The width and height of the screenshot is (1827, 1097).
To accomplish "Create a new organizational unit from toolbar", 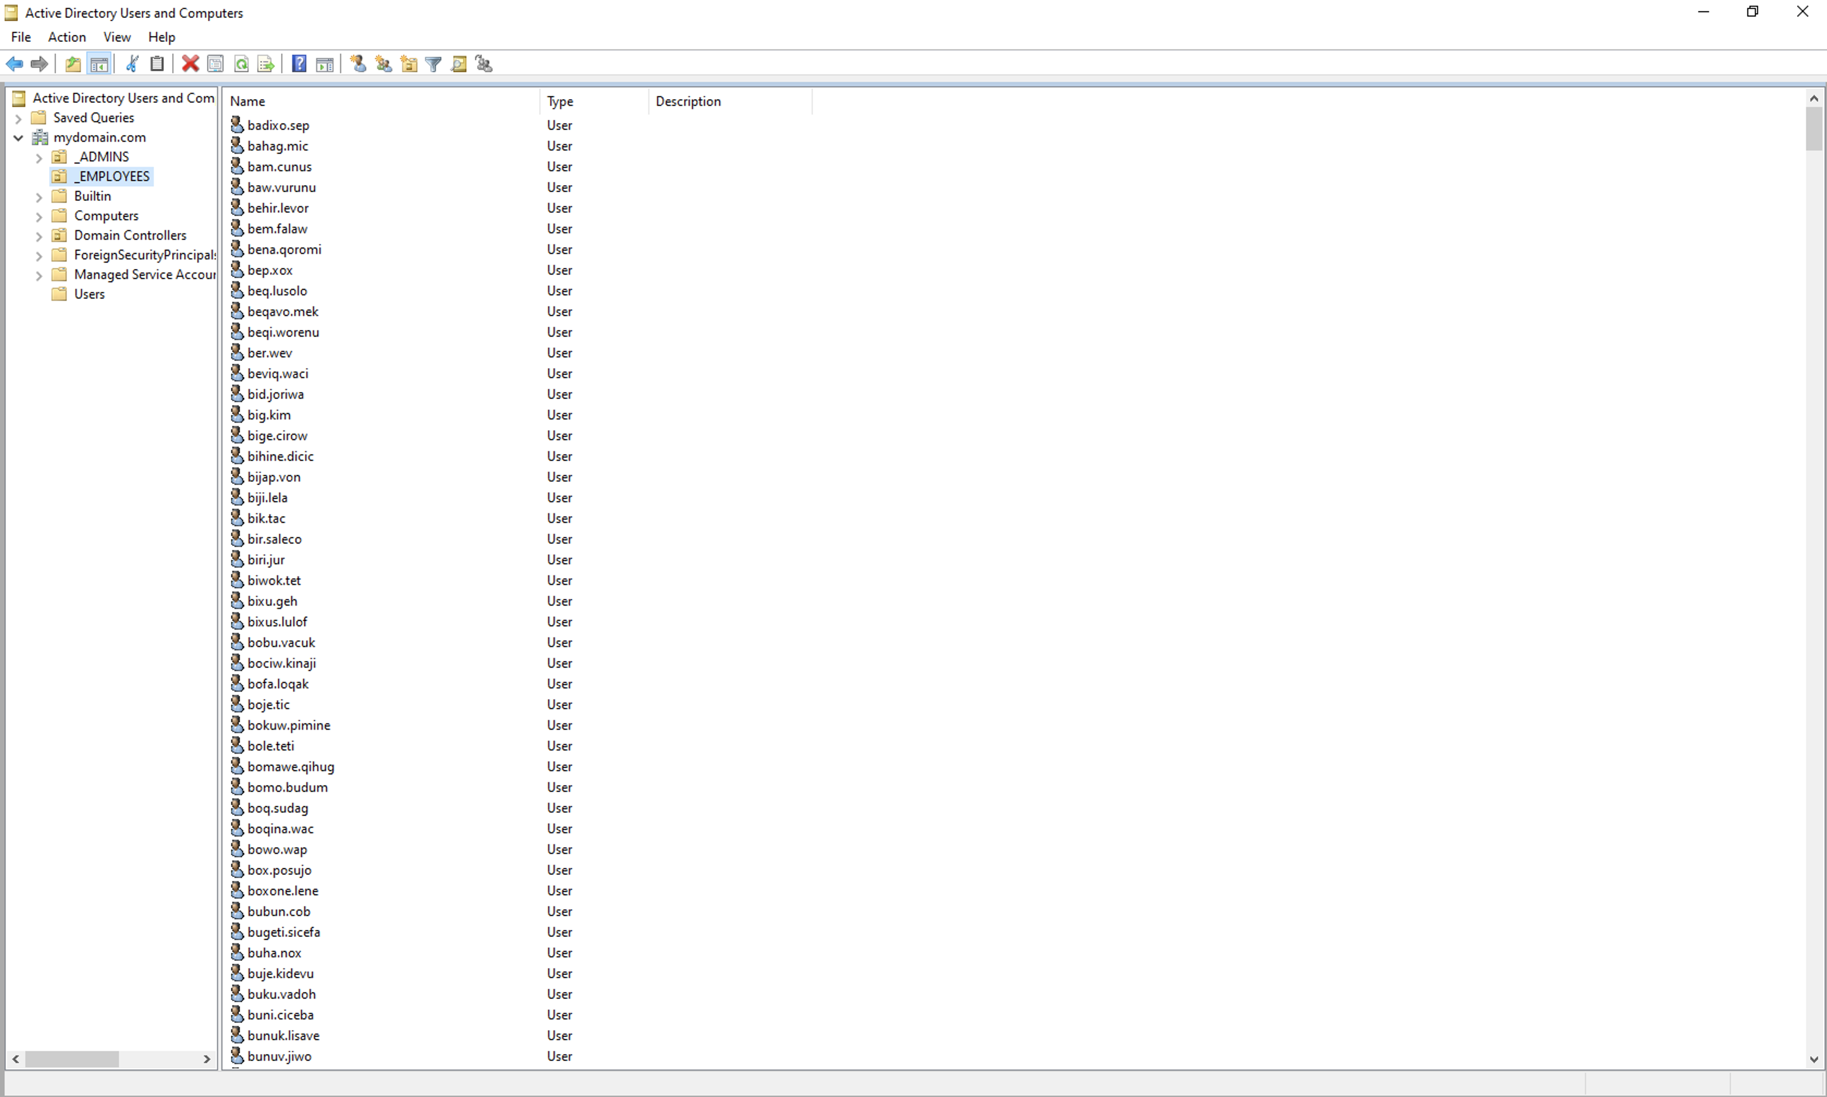I will point(409,64).
